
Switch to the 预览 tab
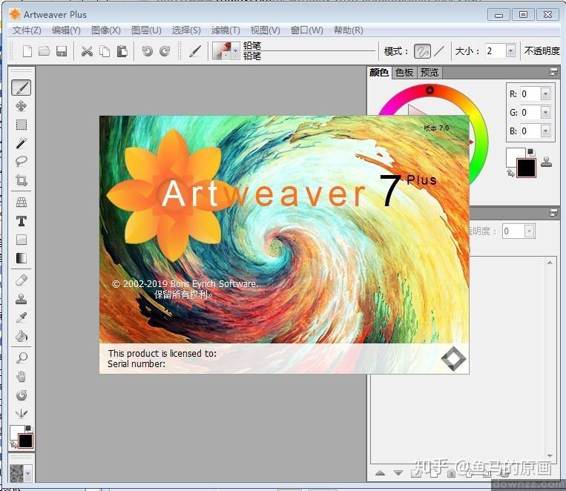pyautogui.click(x=430, y=73)
